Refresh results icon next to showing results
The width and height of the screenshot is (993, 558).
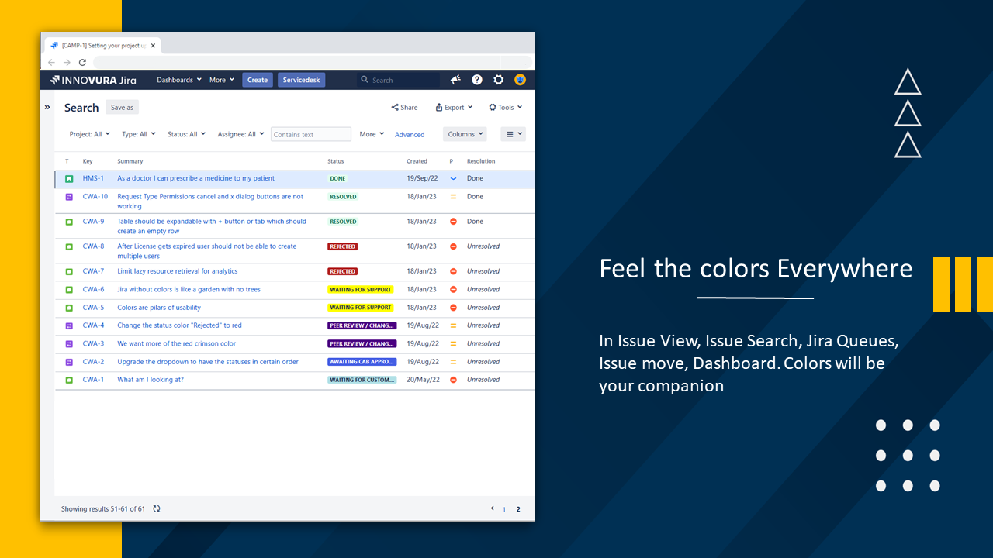pos(157,508)
